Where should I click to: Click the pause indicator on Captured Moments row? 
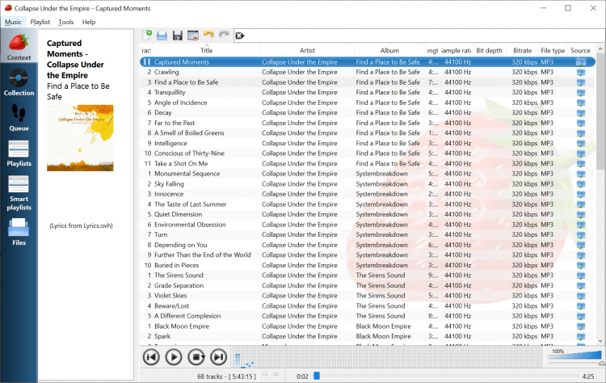click(x=147, y=62)
